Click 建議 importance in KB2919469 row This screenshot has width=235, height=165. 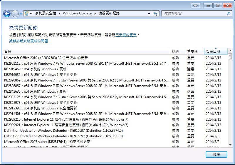(x=191, y=69)
